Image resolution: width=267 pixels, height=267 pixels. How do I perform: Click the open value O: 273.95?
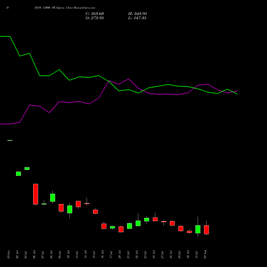tap(95, 18)
